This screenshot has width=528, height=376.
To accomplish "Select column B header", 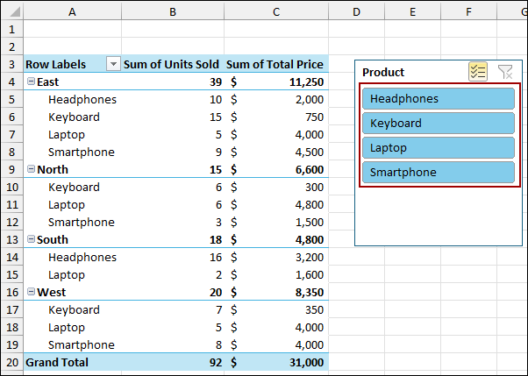I will point(173,11).
